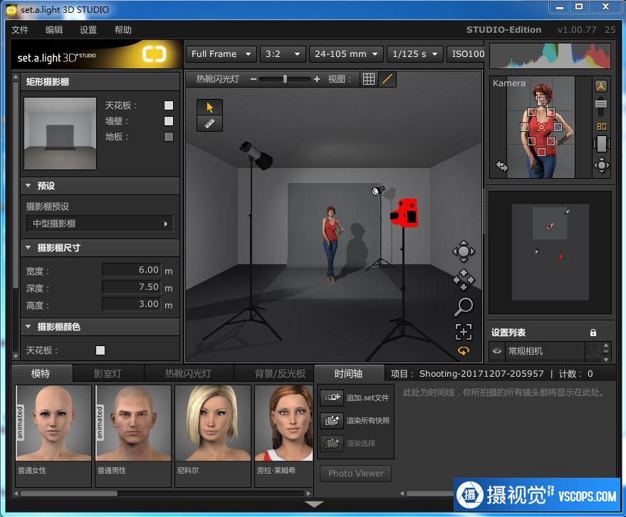Toggle the 天花板 checkbox
The width and height of the screenshot is (626, 517).
(169, 105)
